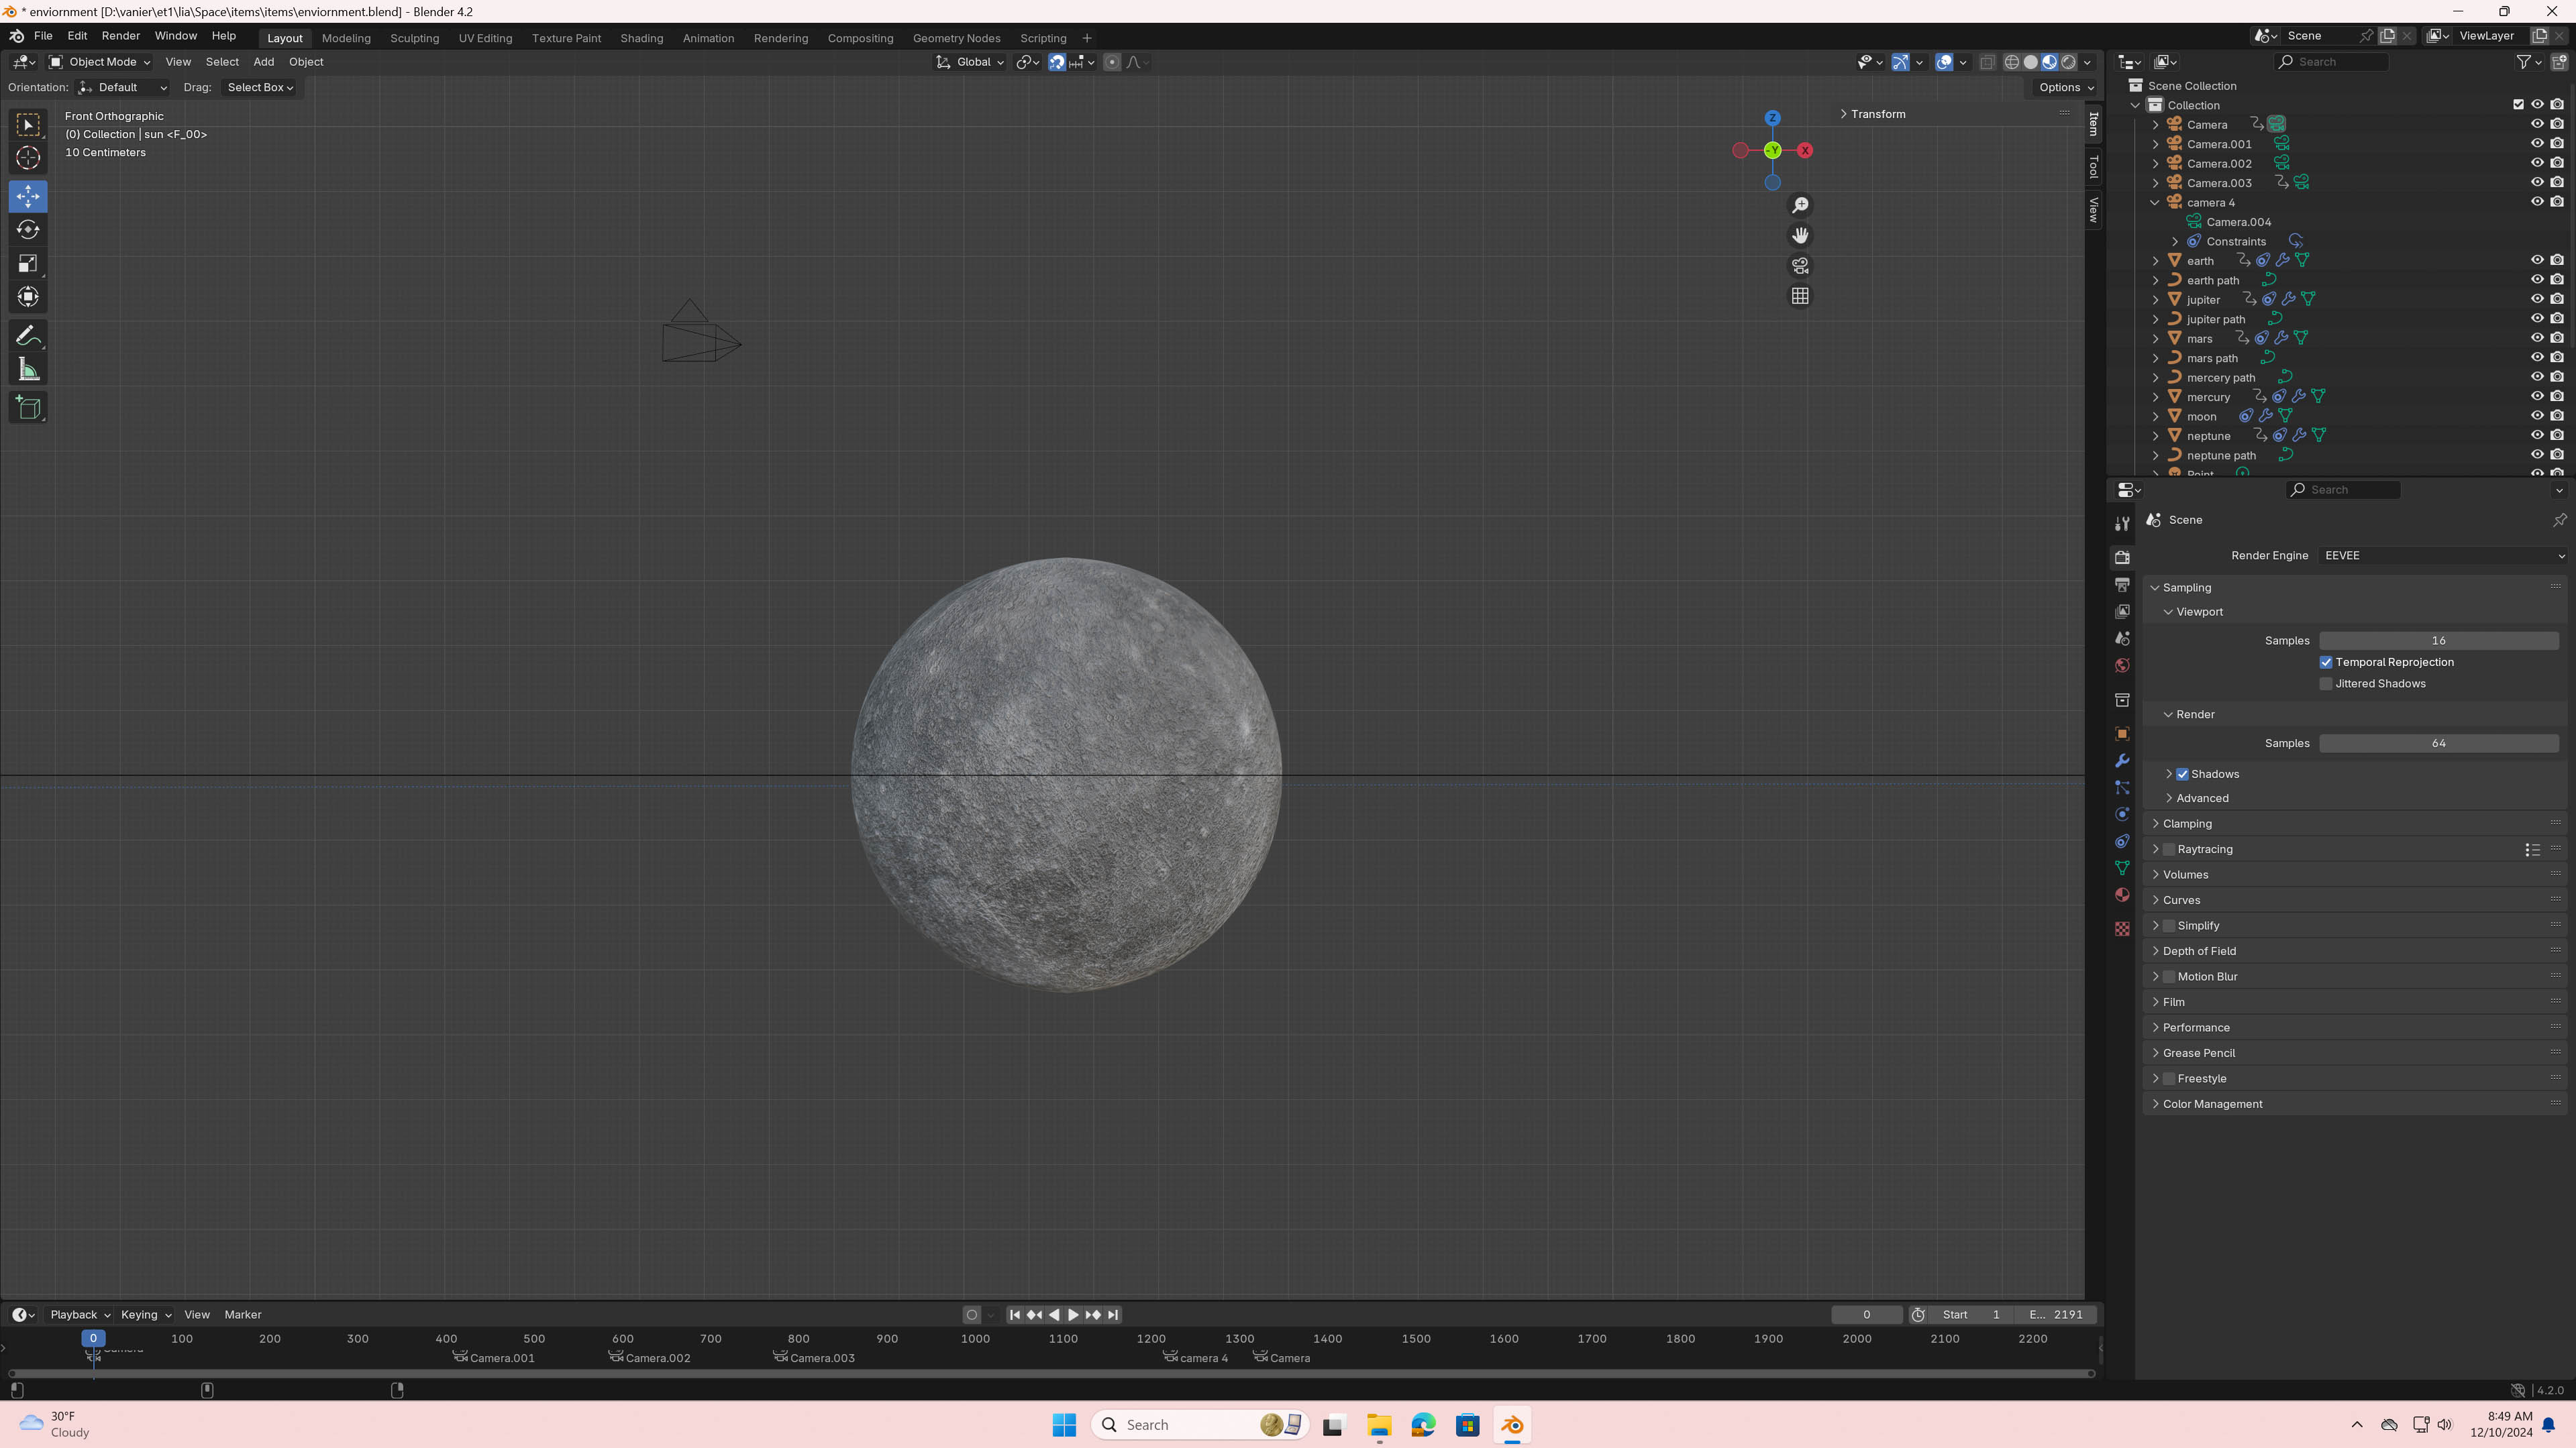Open the Render menu

120,36
